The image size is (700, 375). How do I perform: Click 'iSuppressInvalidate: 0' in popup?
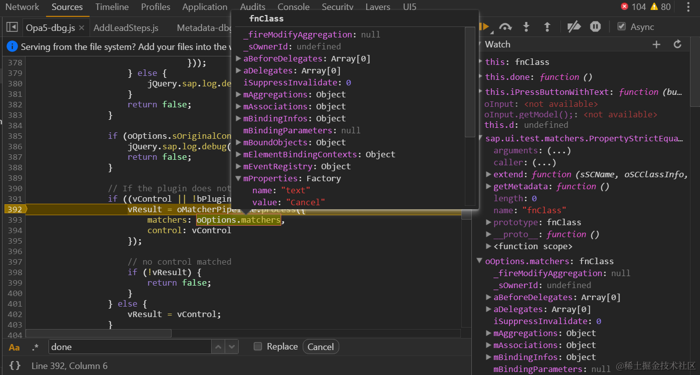tap(297, 82)
